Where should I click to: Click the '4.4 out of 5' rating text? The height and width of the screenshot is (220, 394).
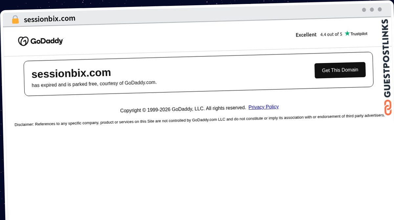(x=331, y=34)
